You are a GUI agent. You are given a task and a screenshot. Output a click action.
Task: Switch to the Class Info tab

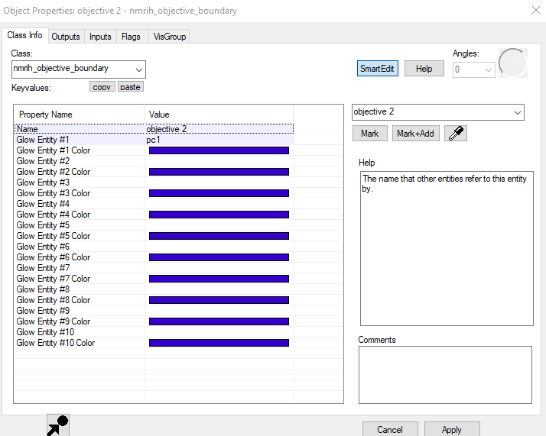point(24,35)
